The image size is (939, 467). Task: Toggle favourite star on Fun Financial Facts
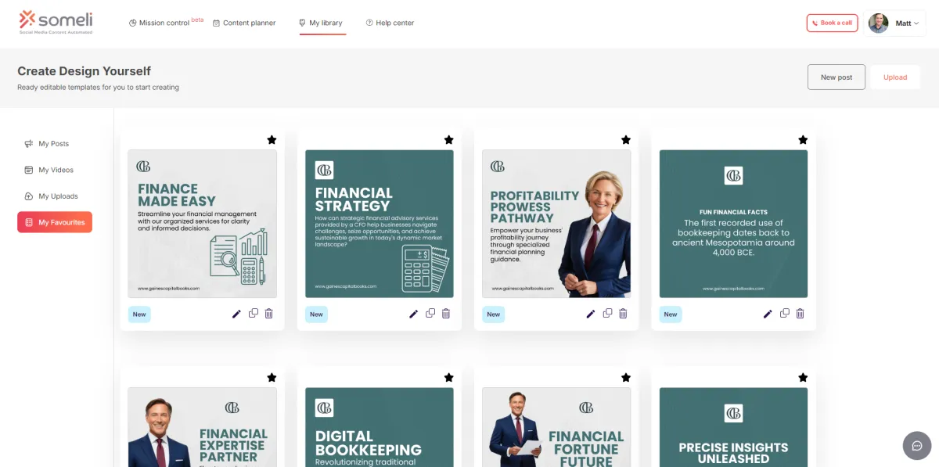click(x=803, y=140)
